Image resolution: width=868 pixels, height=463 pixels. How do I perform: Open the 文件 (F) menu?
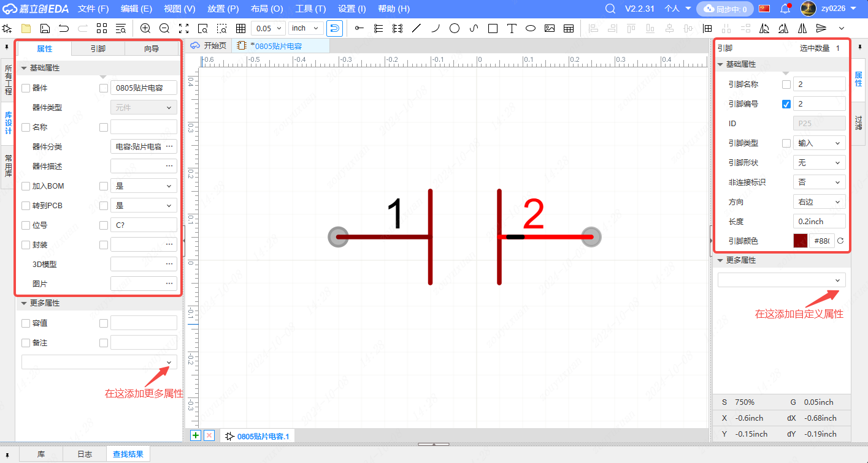(93, 9)
